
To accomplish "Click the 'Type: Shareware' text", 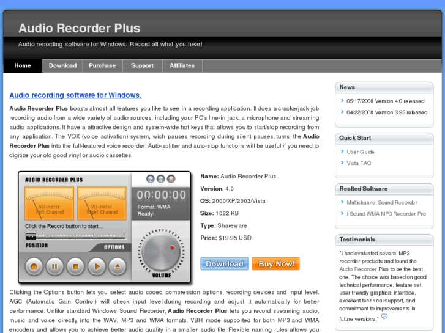I will coord(223,226).
